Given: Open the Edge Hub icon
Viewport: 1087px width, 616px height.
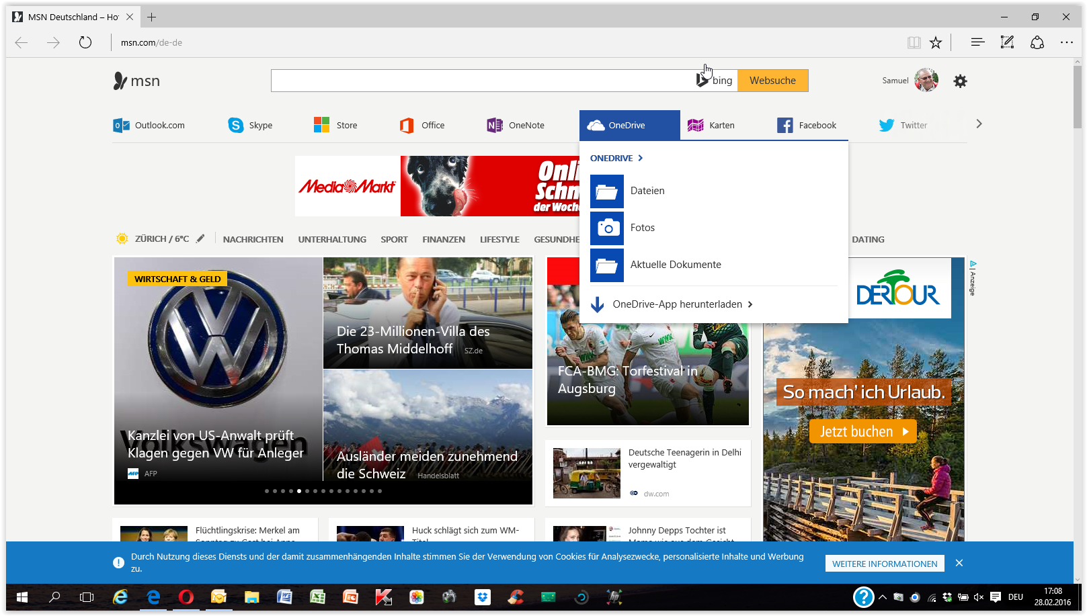Looking at the screenshot, I should pyautogui.click(x=978, y=42).
